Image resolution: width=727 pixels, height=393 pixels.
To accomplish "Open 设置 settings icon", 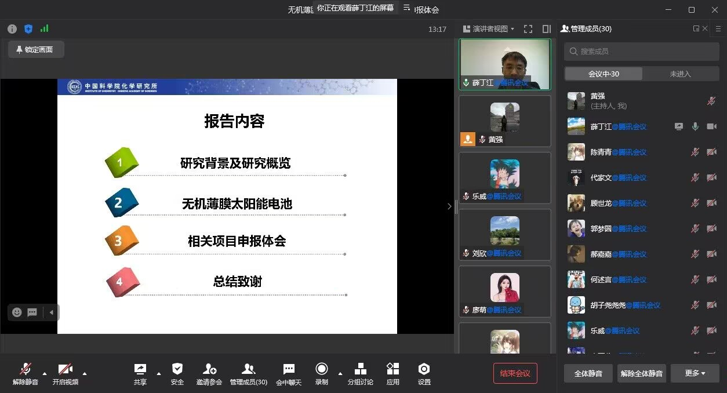I will coord(424,369).
